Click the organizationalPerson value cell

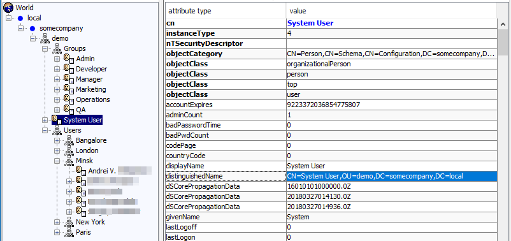392,64
